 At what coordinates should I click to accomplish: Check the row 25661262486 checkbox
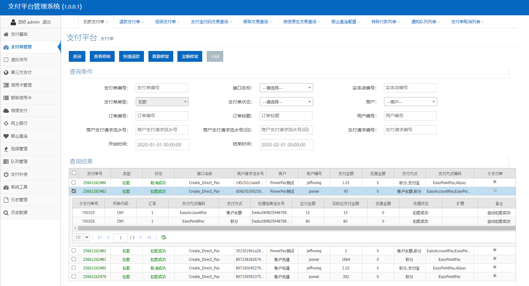tap(74, 182)
